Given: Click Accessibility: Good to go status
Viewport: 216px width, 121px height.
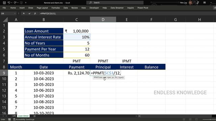Looking at the screenshot, I should [x=24, y=120].
